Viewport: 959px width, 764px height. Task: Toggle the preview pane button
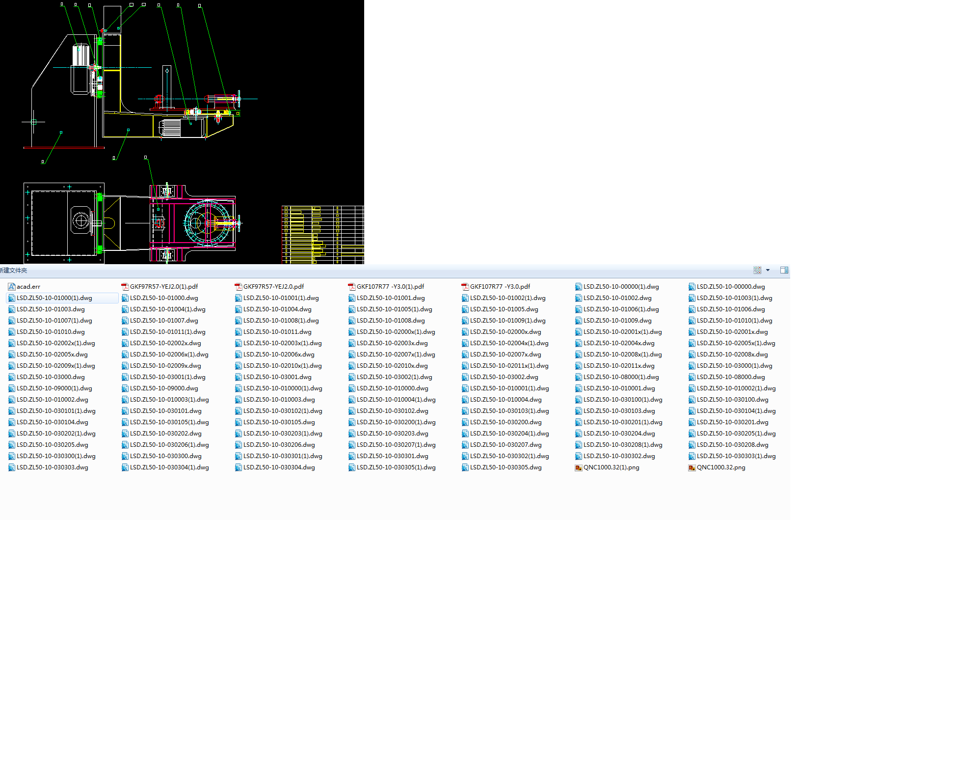pos(784,270)
